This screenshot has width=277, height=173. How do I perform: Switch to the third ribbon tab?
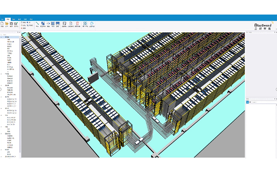click(14, 18)
